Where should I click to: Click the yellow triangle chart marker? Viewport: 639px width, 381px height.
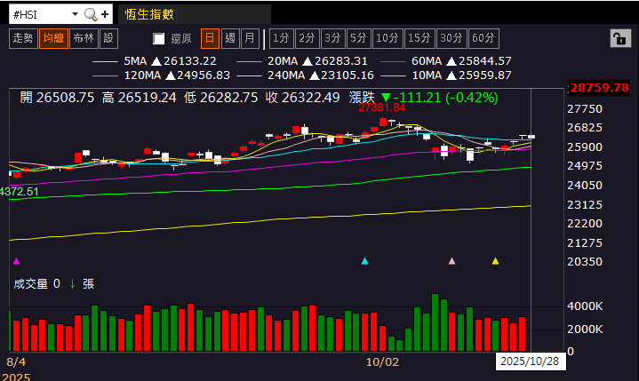tap(495, 261)
